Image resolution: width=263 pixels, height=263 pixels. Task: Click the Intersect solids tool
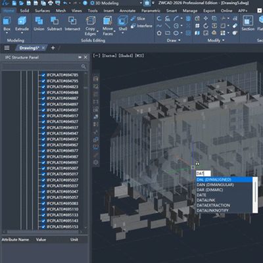(72, 24)
